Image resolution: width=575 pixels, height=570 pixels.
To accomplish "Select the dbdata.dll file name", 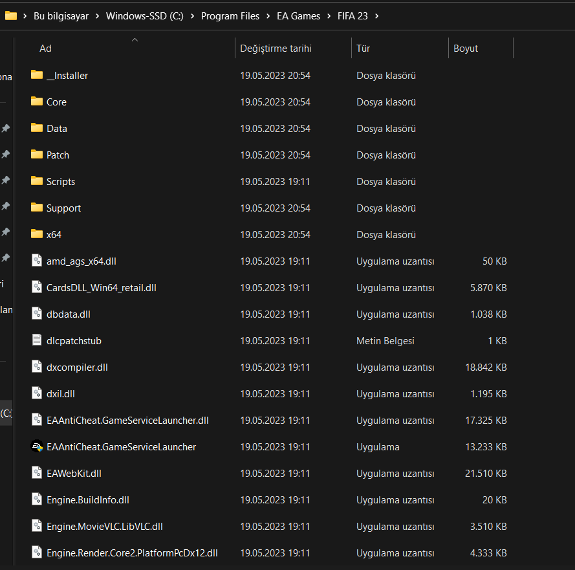I will pyautogui.click(x=68, y=314).
